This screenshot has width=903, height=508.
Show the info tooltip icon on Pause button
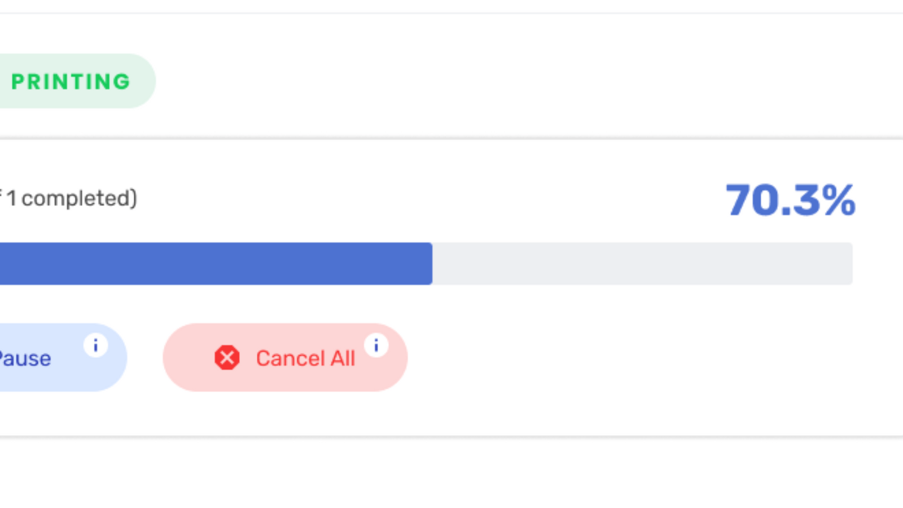click(95, 345)
